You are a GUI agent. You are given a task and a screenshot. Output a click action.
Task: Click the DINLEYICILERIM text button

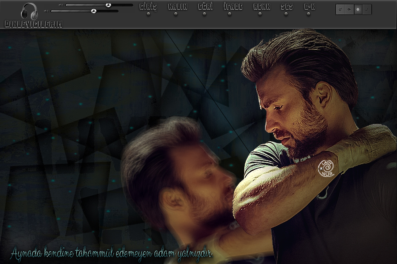click(33, 24)
